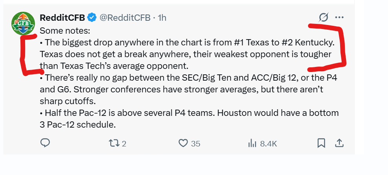Click the "Some notes:" opening line
The height and width of the screenshot is (175, 388).
(65, 31)
